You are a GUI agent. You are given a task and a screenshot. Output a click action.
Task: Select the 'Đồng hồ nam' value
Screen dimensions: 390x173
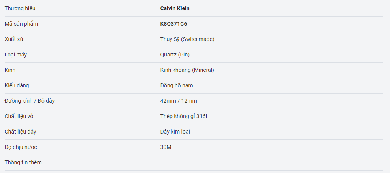[x=177, y=85]
